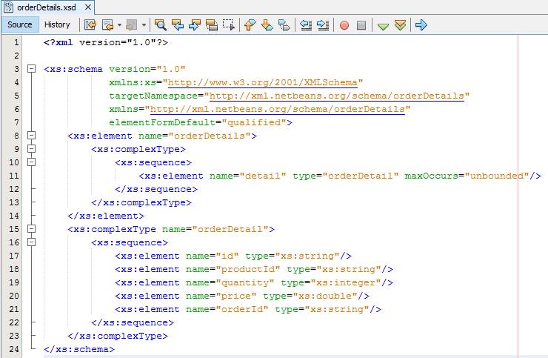Open the Back history dropdown arrow
This screenshot has height=358, width=548.
click(119, 25)
